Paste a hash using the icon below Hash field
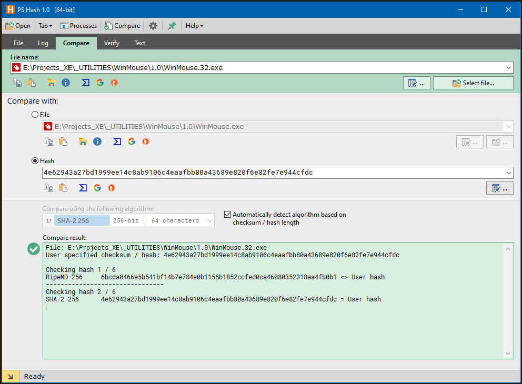This screenshot has height=384, width=522. point(63,188)
